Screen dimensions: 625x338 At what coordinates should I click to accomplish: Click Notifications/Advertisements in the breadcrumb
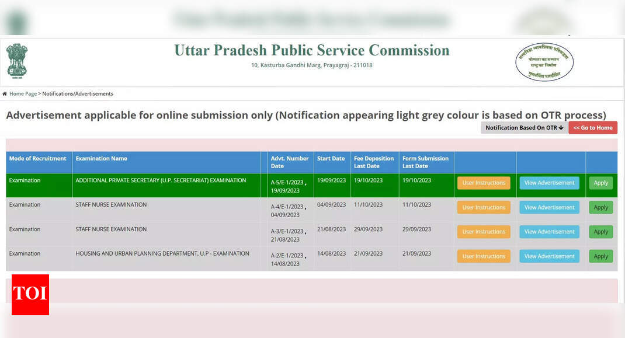click(77, 93)
